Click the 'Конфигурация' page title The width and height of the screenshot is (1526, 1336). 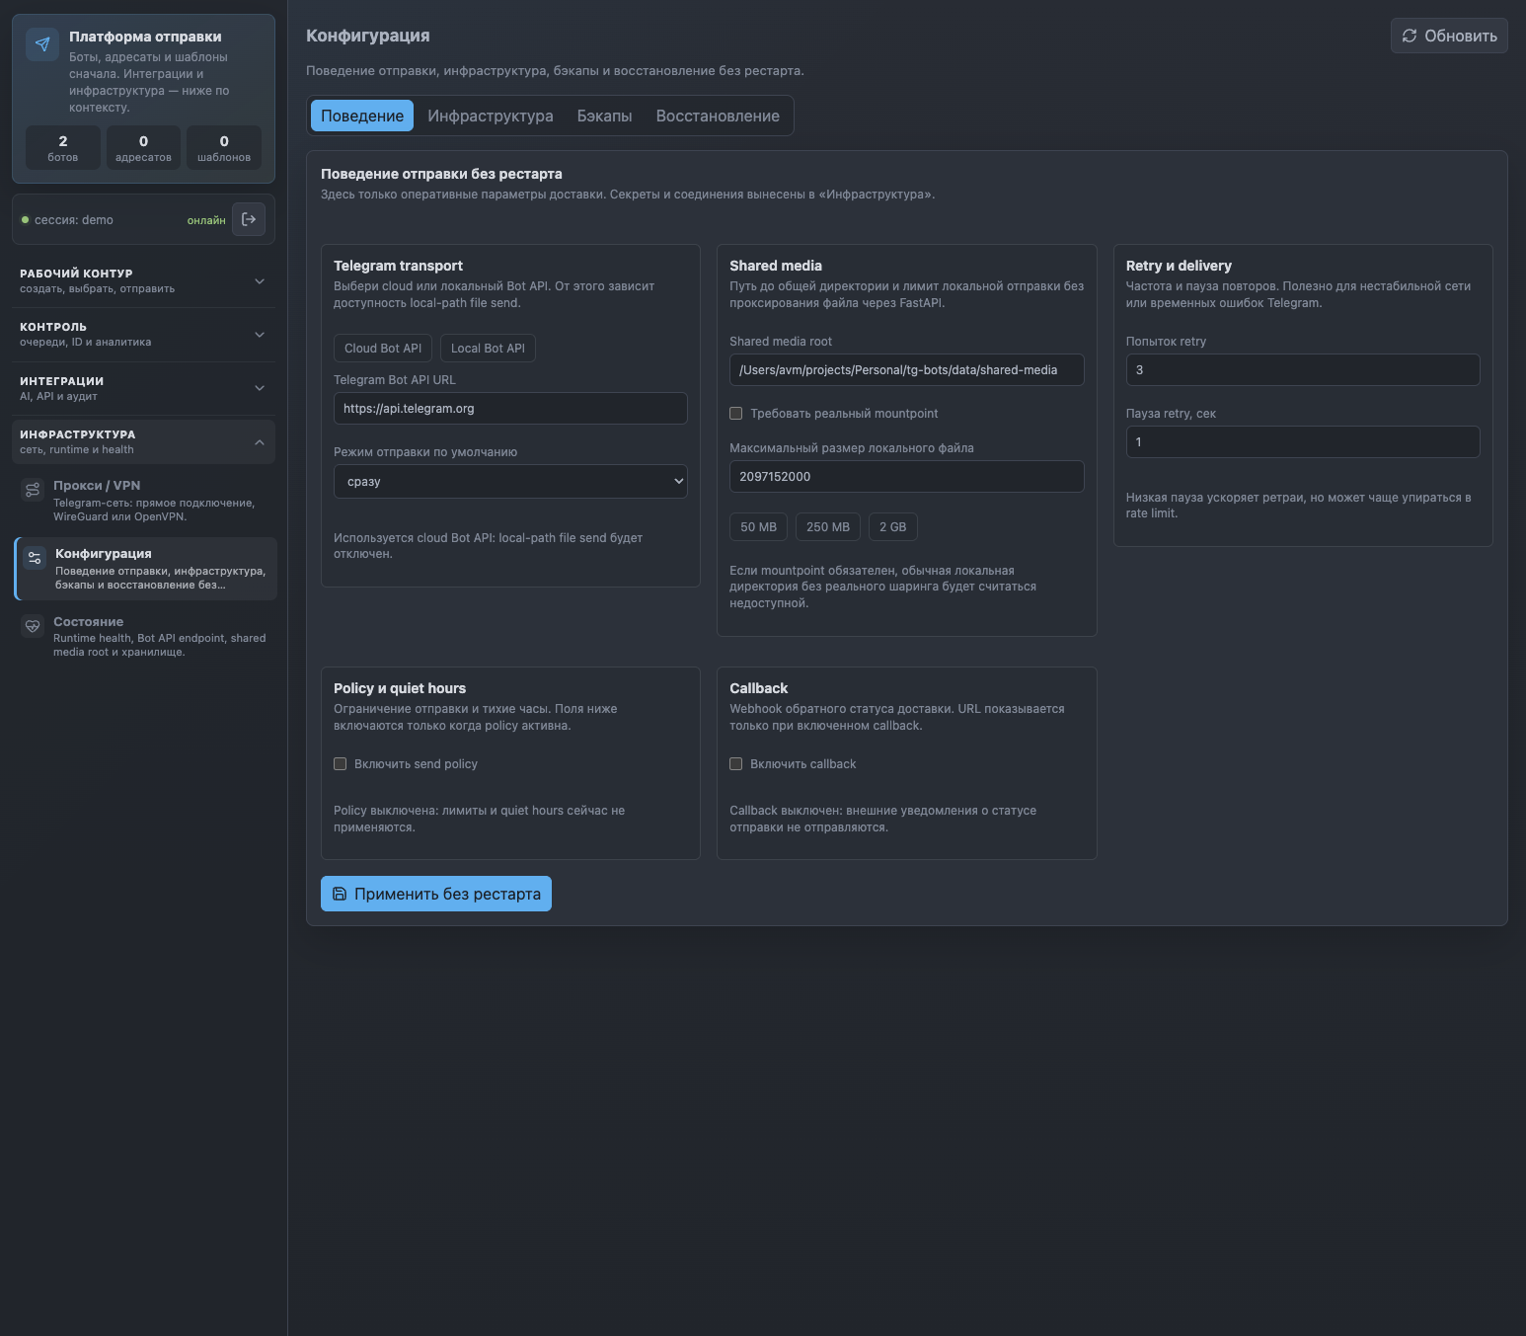[368, 36]
